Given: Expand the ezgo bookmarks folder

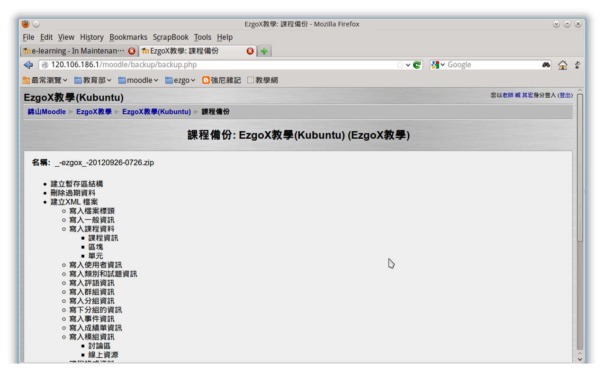Looking at the screenshot, I should point(180,80).
